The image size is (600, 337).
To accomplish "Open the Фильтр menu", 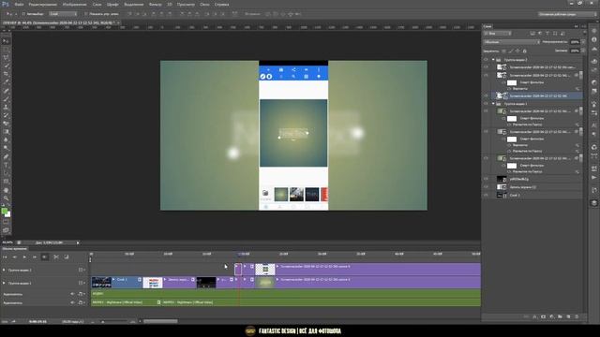I will point(155,4).
